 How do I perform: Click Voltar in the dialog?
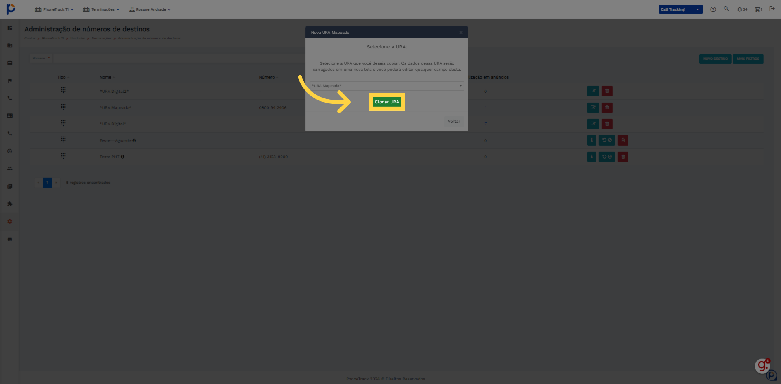click(x=454, y=122)
